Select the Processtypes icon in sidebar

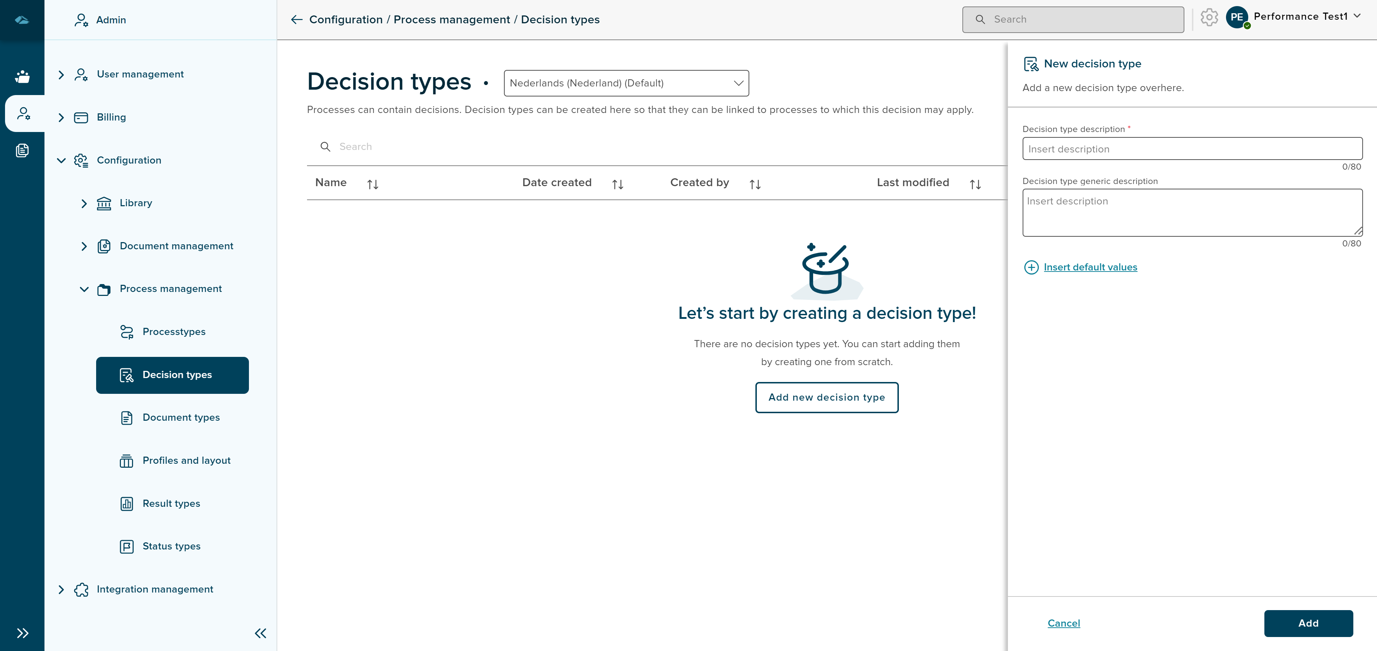(127, 331)
